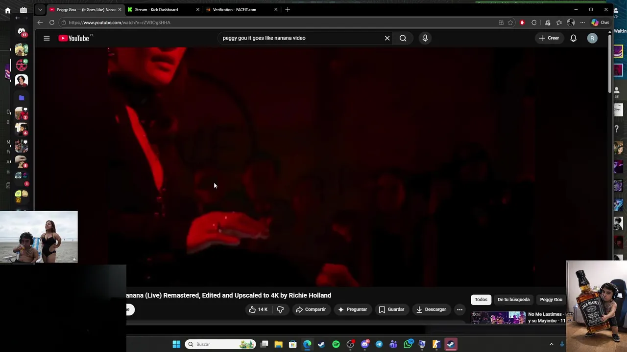Open No Me Lastimes suggested video thumbnail
The width and height of the screenshot is (627, 352).
click(498, 318)
